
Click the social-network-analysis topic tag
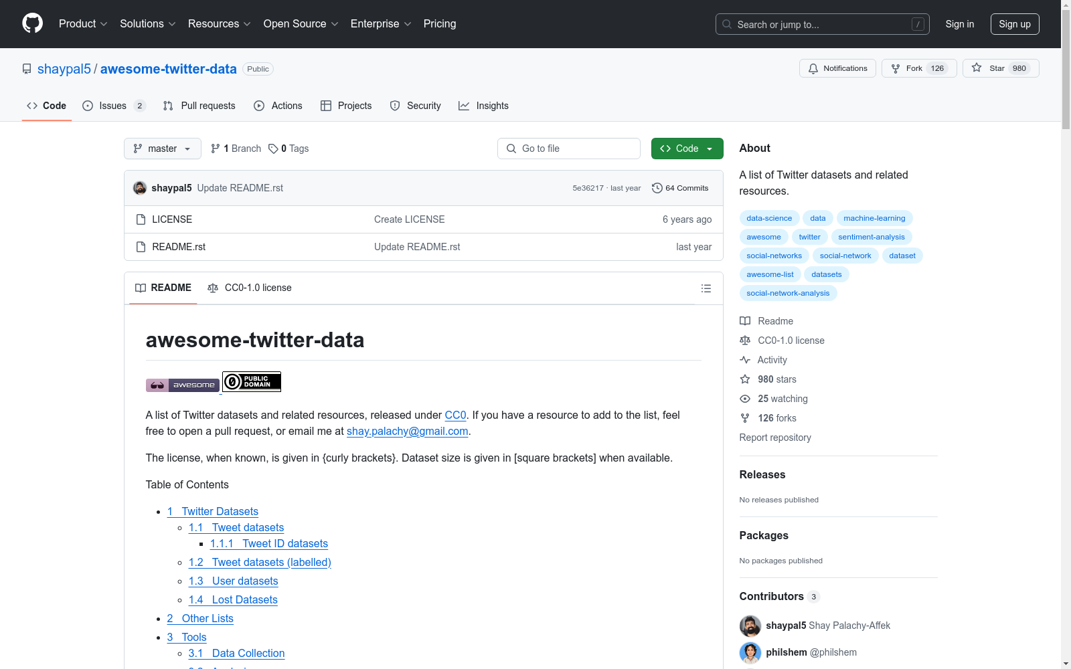tap(788, 293)
